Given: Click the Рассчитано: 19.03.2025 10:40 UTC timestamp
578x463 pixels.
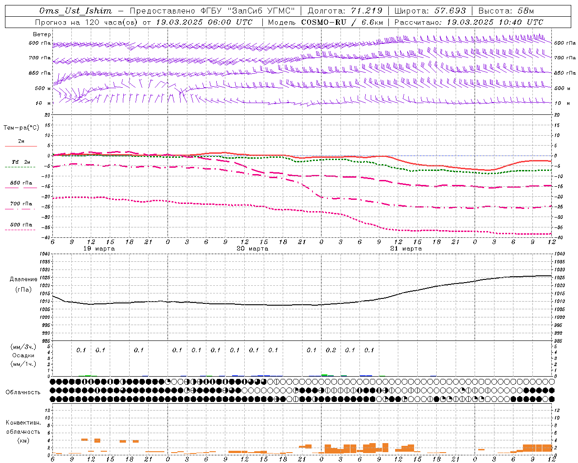Looking at the screenshot, I should [x=469, y=22].
